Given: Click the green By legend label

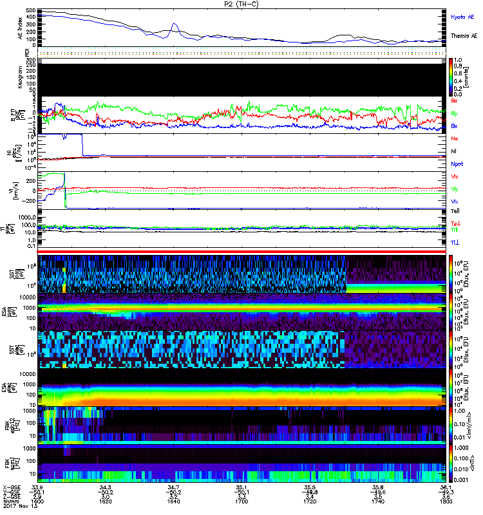Looking at the screenshot, I should click(454, 114).
